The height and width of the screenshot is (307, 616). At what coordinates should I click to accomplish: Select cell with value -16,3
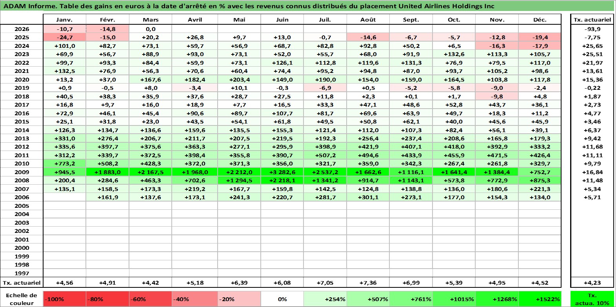497,46
